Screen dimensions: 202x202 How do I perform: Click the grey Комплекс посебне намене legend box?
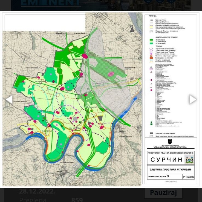(151, 133)
